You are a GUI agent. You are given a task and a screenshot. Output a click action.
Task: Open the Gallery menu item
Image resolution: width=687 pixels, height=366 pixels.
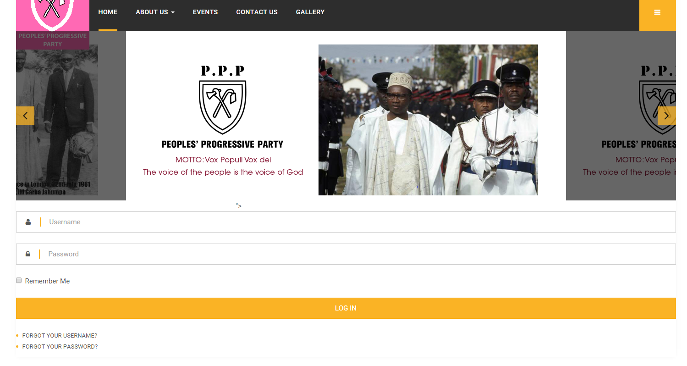coord(310,12)
